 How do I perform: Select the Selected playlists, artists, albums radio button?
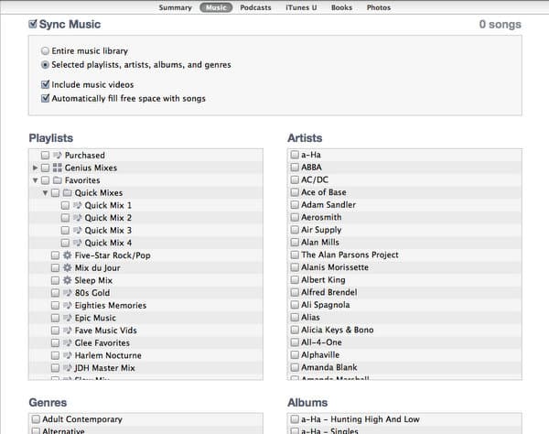click(x=45, y=65)
